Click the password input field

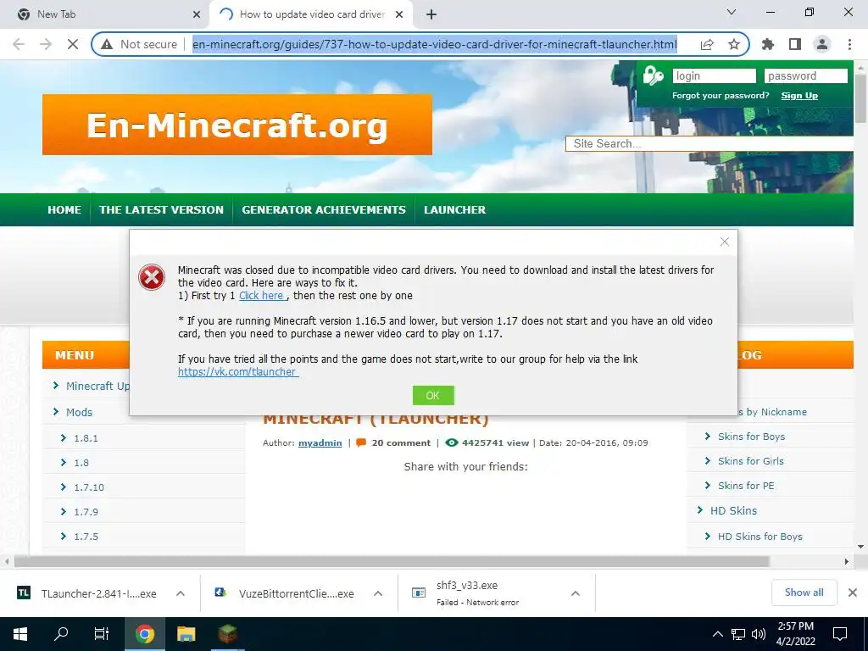pyautogui.click(x=805, y=75)
